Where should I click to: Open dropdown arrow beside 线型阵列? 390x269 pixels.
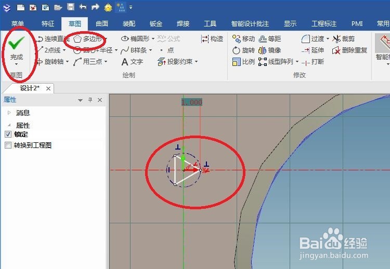click(297, 62)
